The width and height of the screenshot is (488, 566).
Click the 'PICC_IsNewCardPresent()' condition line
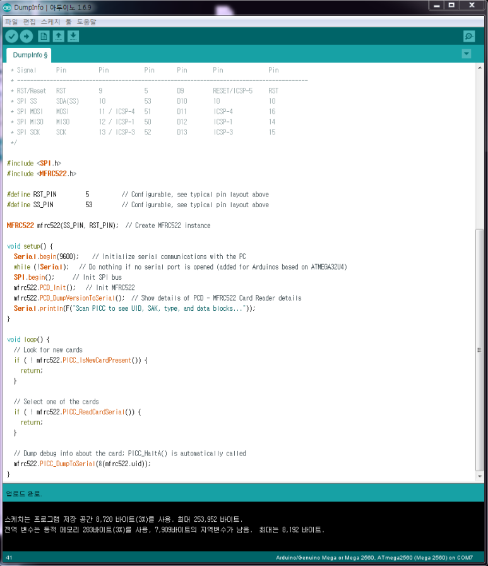pos(81,360)
